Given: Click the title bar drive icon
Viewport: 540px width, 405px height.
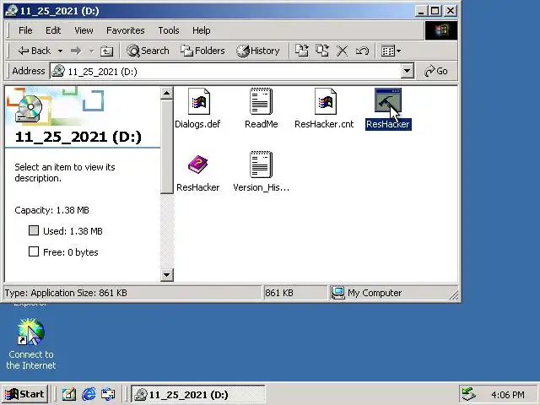Looking at the screenshot, I should point(11,11).
